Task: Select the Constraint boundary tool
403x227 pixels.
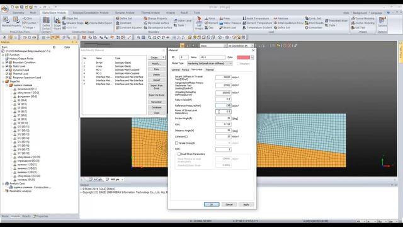Action: point(123,23)
